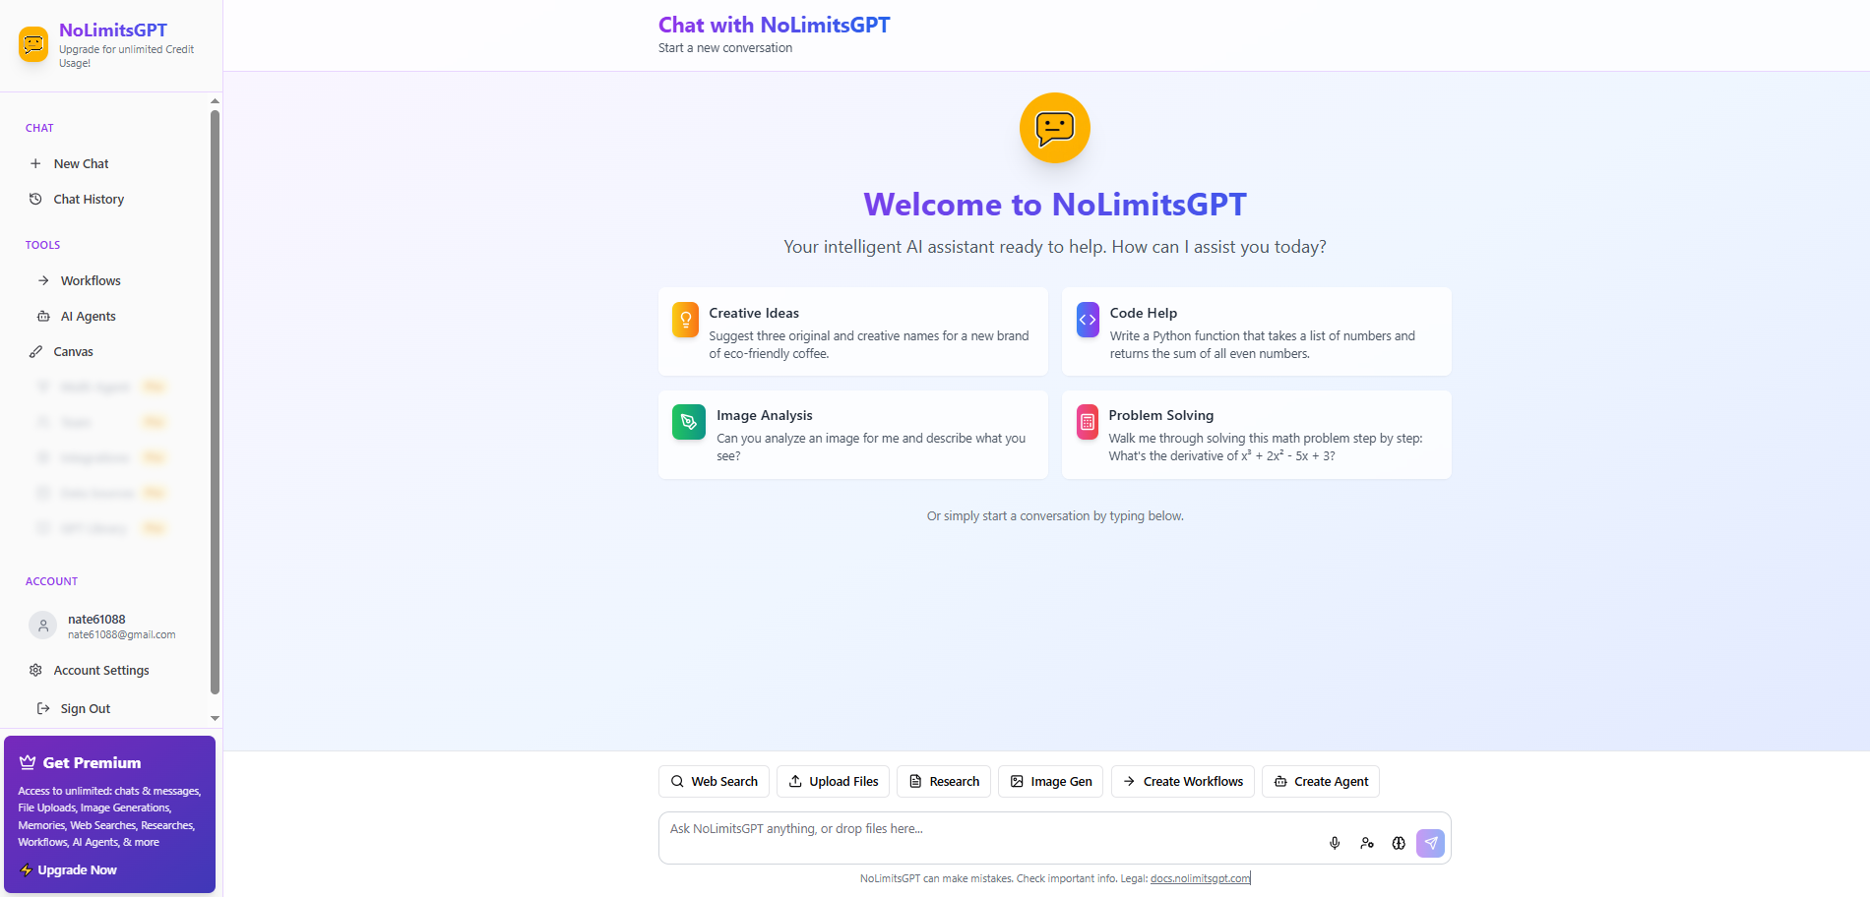Select the Workflows tool in the sidebar

[x=90, y=280]
